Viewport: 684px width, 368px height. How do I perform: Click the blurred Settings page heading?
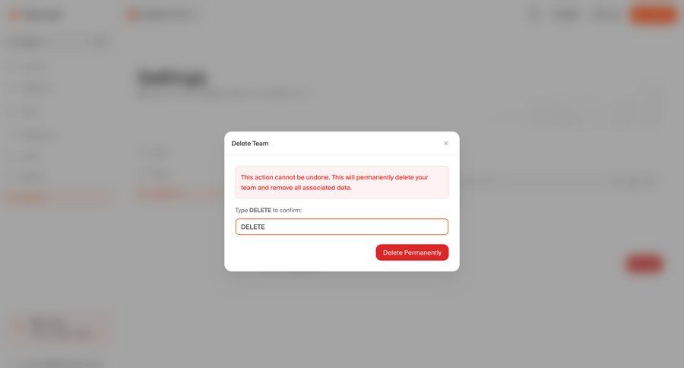click(172, 78)
